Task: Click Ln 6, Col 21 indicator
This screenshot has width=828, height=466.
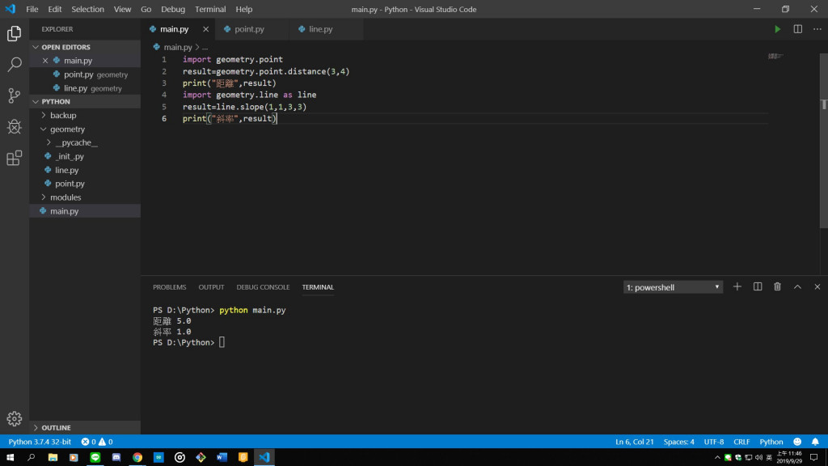Action: pyautogui.click(x=634, y=442)
